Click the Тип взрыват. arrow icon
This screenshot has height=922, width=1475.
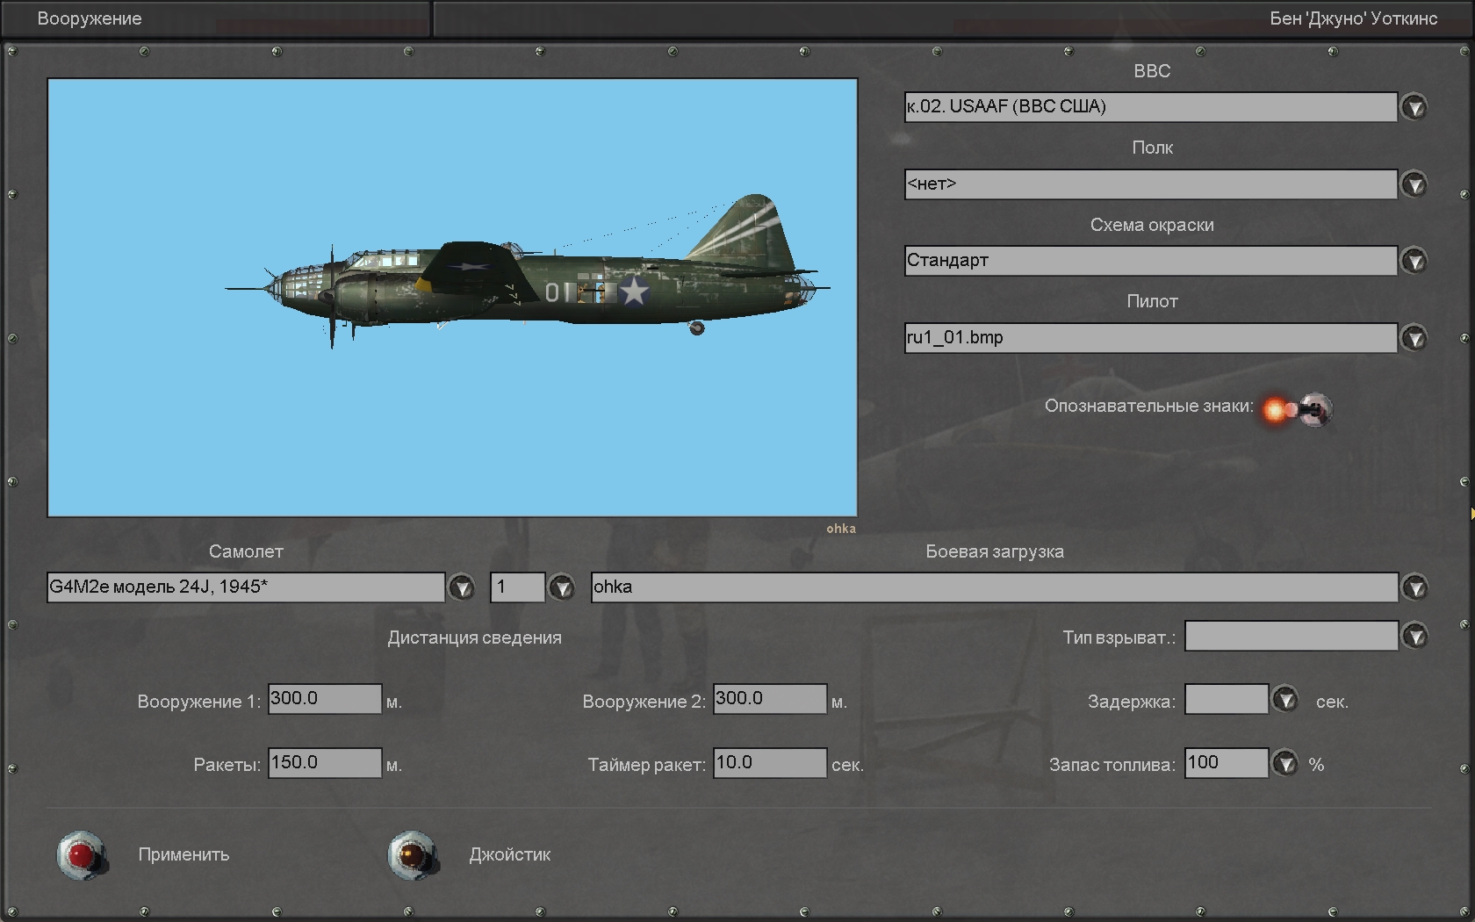coord(1414,637)
